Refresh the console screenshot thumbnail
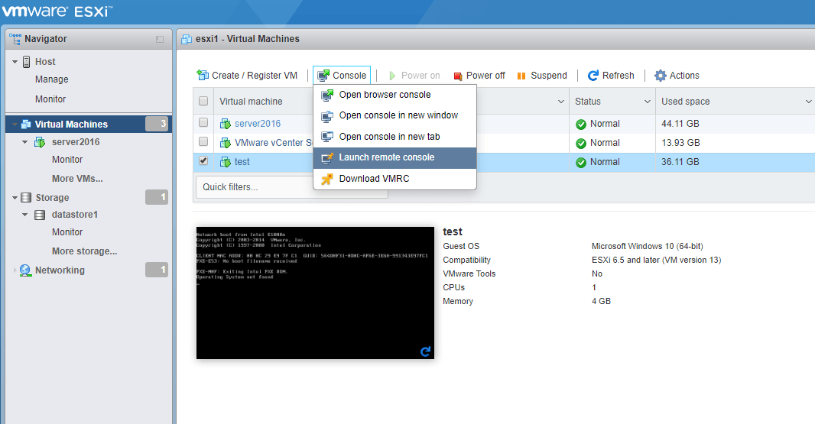Viewport: 815px width, 424px height. tap(425, 351)
